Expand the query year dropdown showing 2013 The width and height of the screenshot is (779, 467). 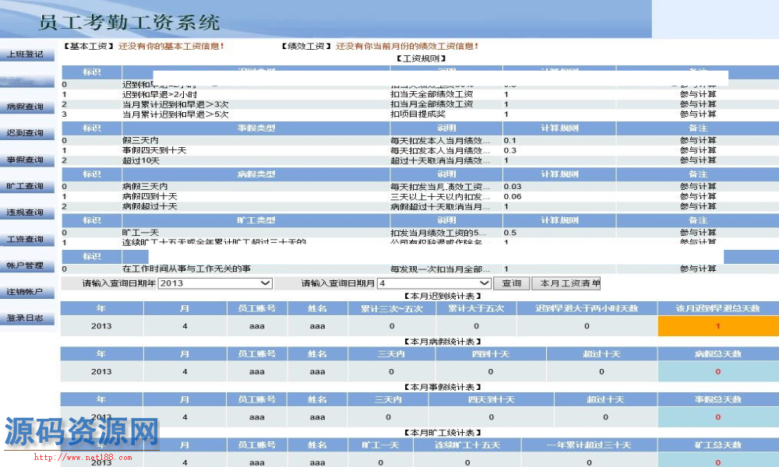pos(215,283)
